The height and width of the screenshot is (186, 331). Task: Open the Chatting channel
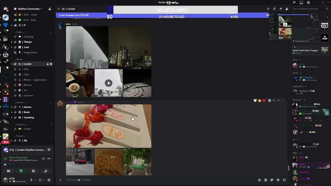(32, 37)
